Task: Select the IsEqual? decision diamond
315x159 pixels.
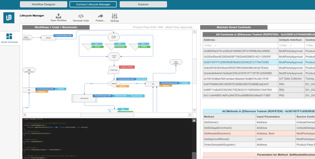Action: (x=114, y=84)
